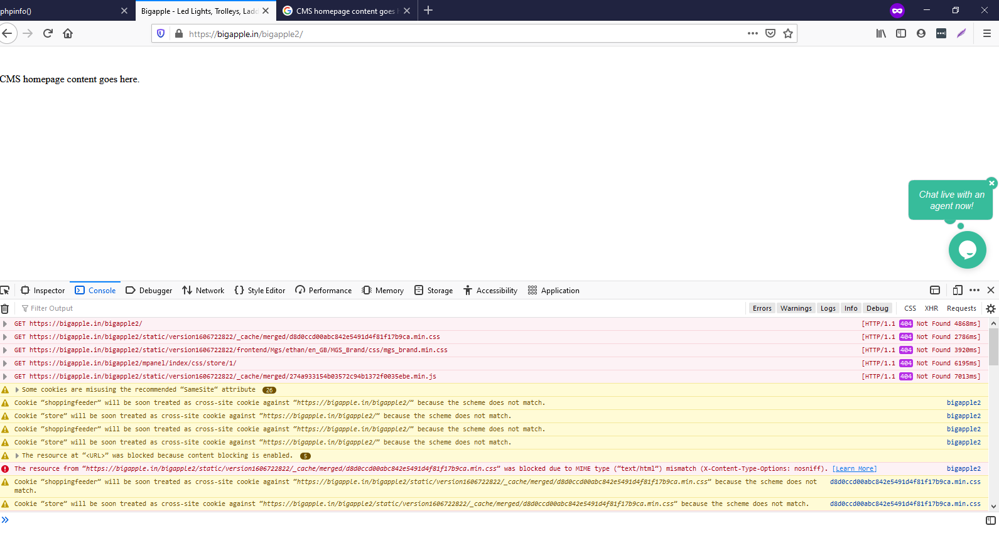Switch to the Network tab
The height and width of the screenshot is (538, 999).
(203, 290)
